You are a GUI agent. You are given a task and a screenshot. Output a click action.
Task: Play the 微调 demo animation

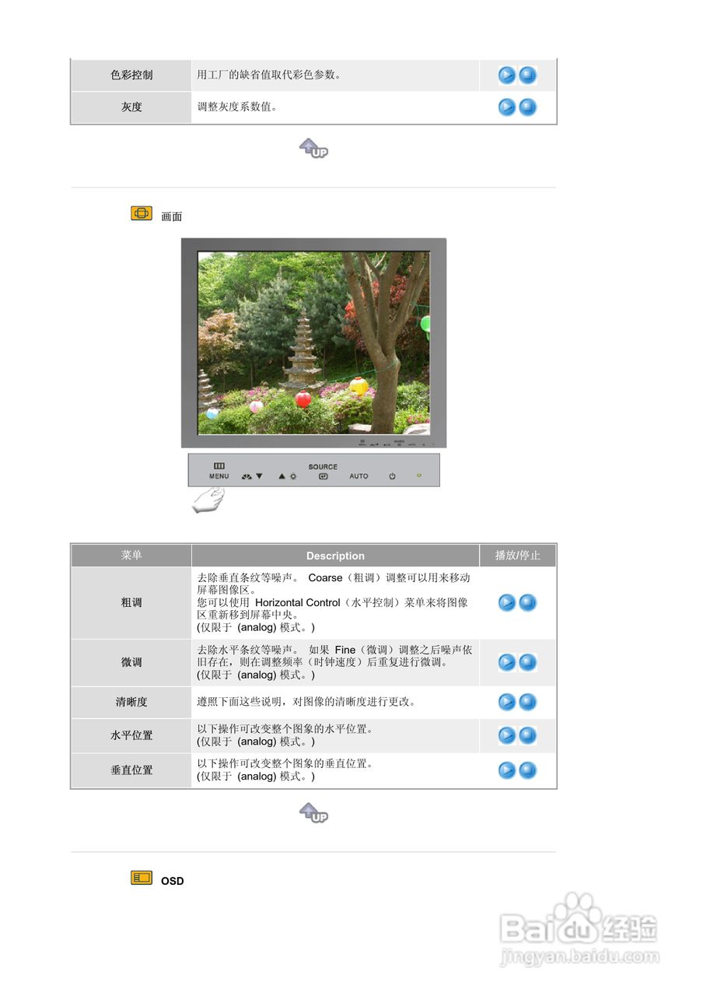coord(507,663)
